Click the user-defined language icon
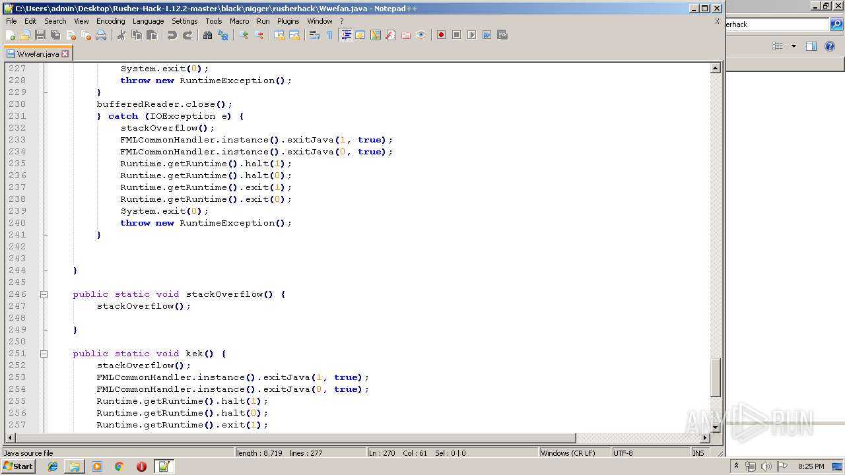The image size is (845, 475). point(360,35)
